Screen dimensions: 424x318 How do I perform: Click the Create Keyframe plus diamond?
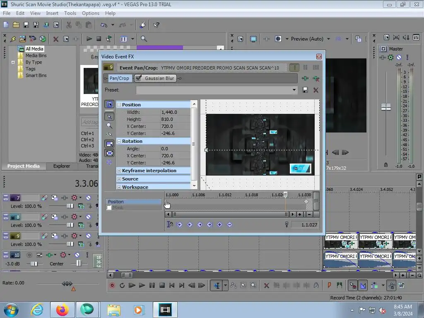(219, 225)
